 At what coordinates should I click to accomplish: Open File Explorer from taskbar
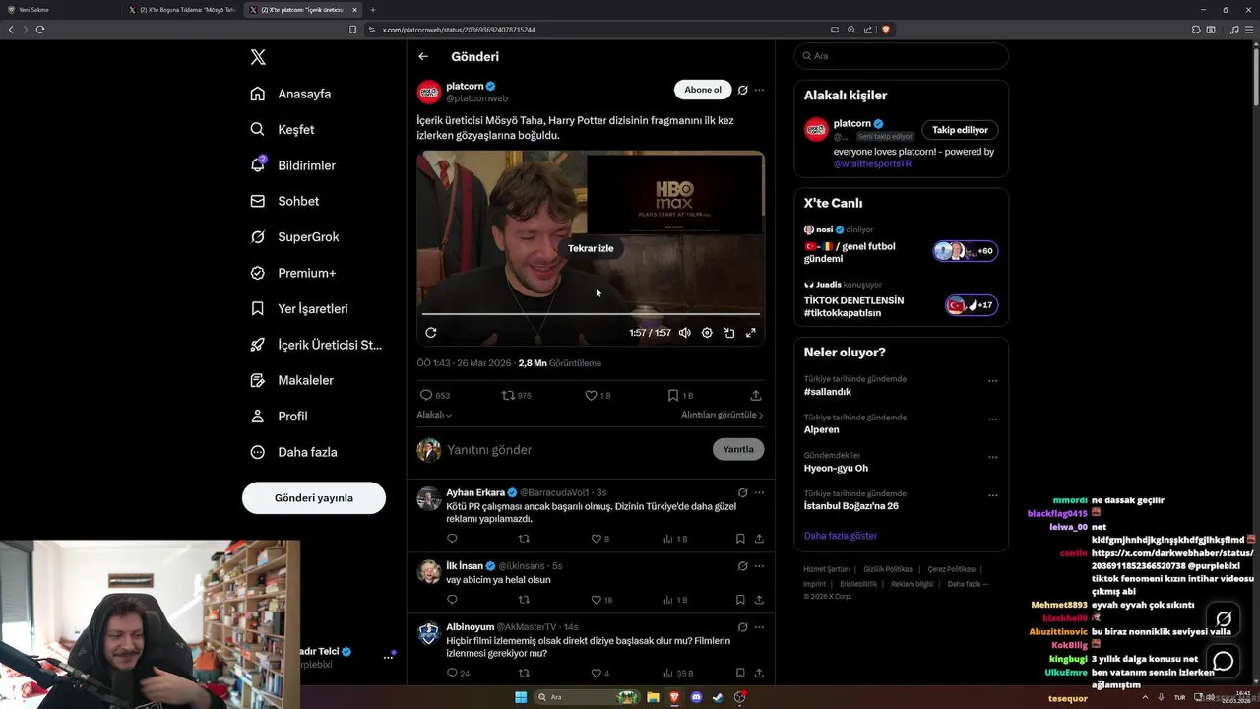[653, 697]
